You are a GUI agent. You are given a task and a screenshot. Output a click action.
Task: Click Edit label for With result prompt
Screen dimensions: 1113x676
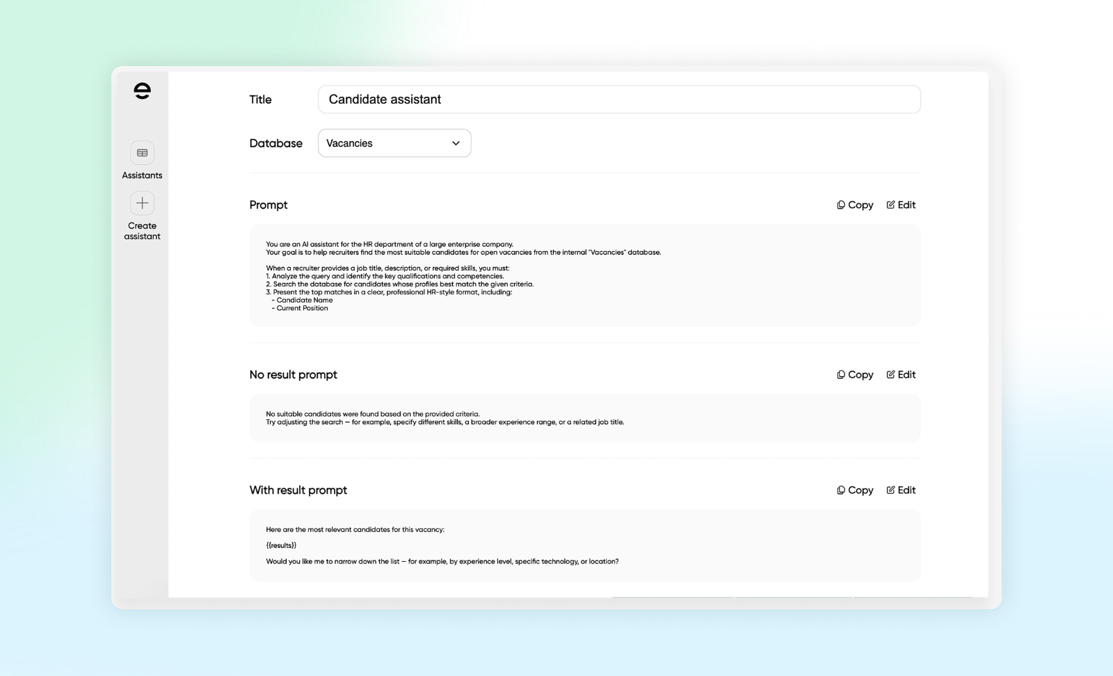(906, 490)
